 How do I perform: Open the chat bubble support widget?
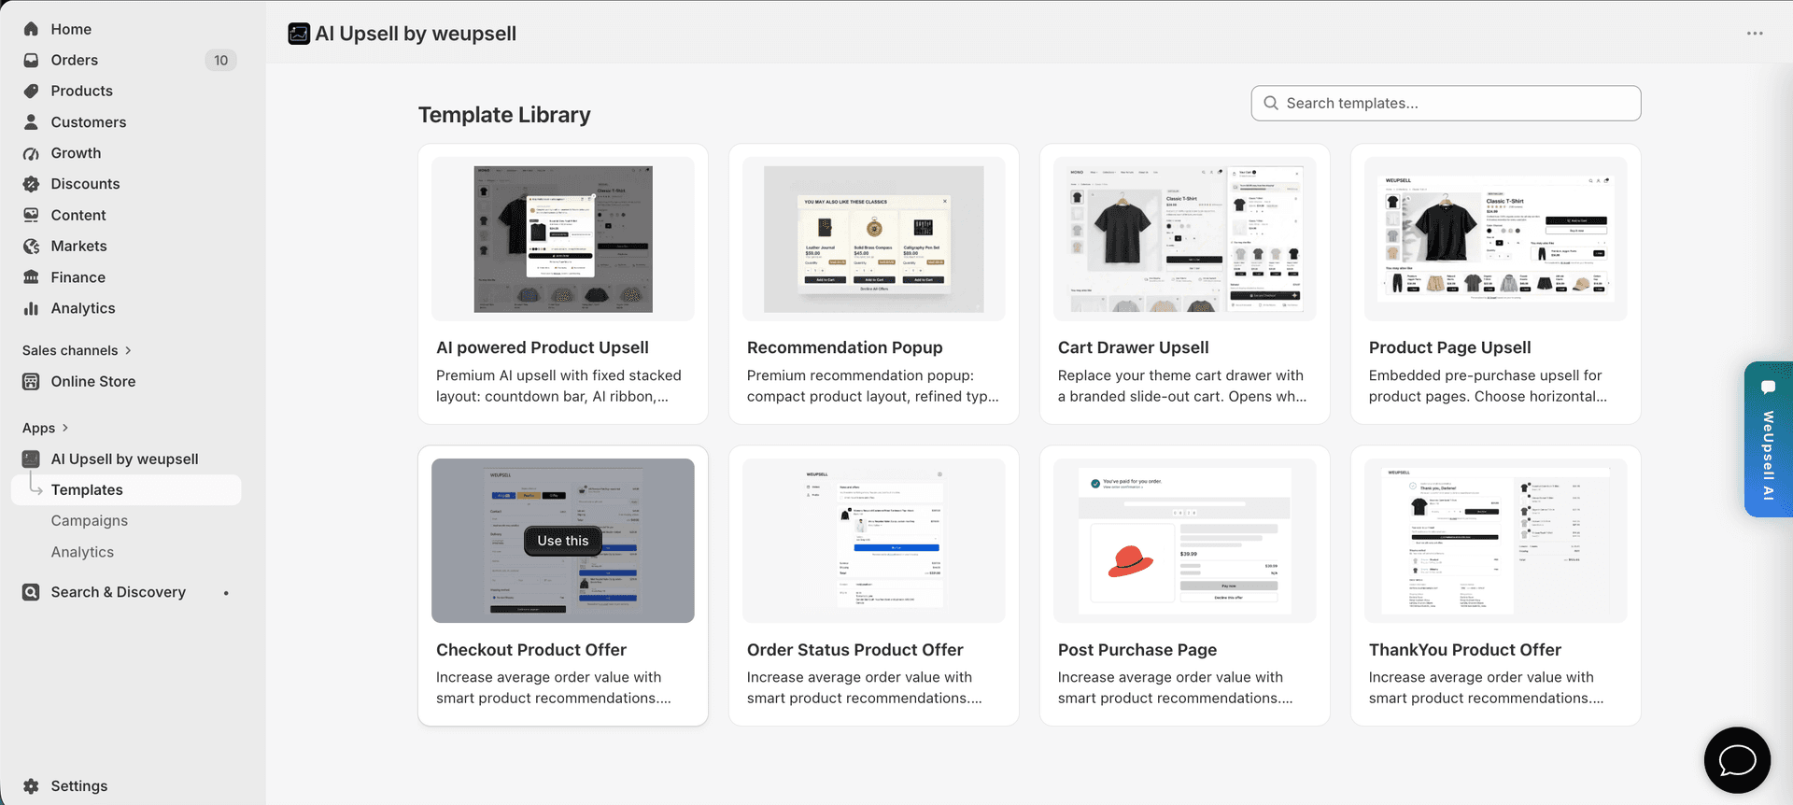click(x=1737, y=760)
